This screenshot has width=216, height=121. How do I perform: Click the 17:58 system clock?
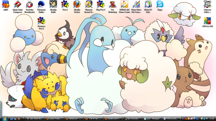(212, 119)
